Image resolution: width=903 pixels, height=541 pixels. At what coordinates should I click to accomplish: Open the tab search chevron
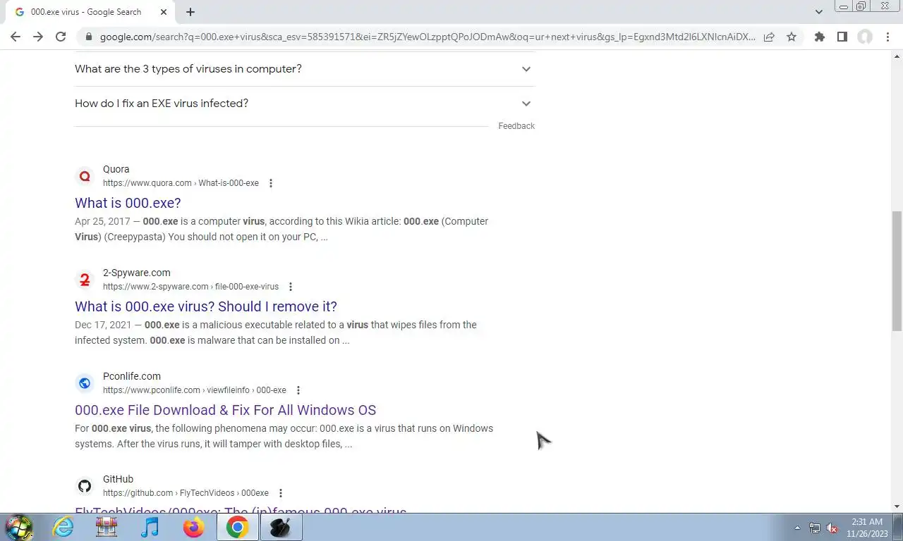point(818,12)
